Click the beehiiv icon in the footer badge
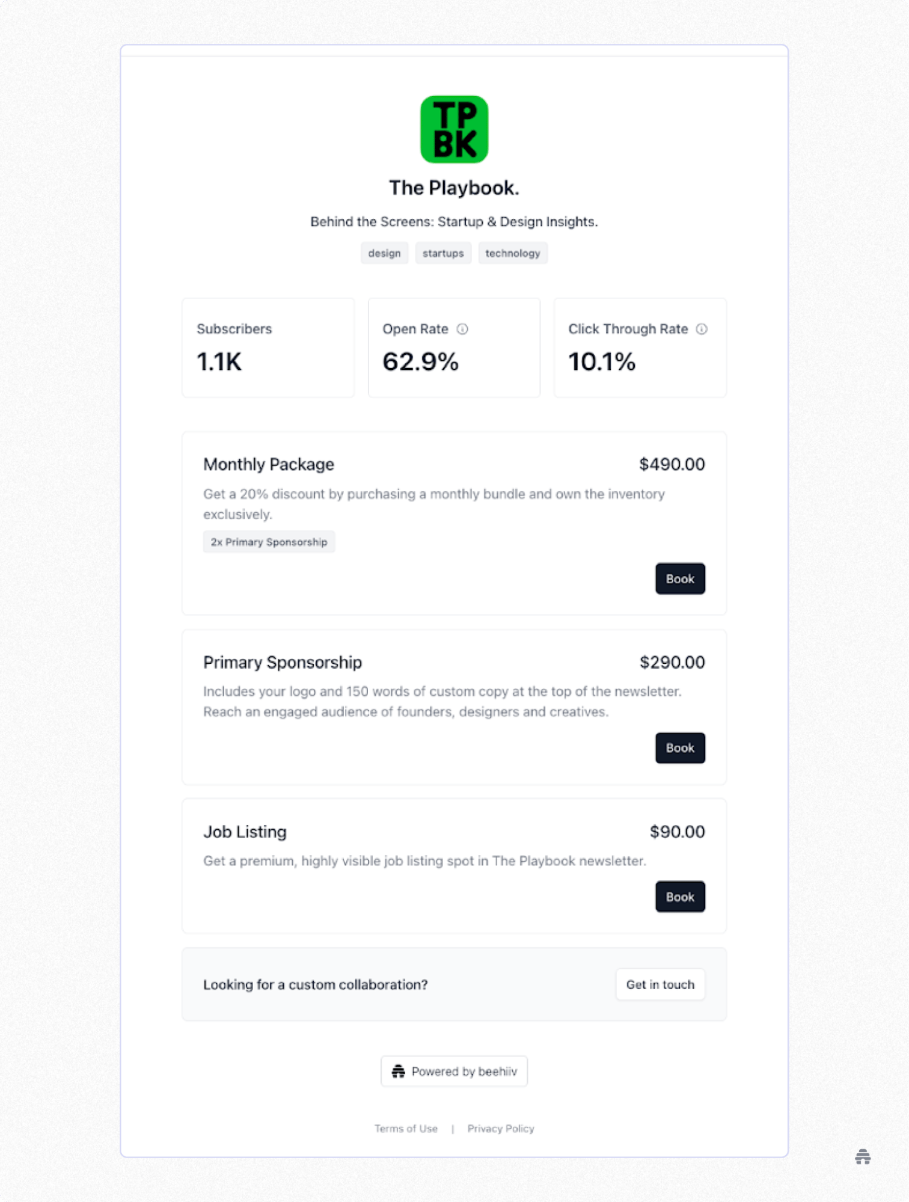The height and width of the screenshot is (1202, 909). pos(398,1071)
